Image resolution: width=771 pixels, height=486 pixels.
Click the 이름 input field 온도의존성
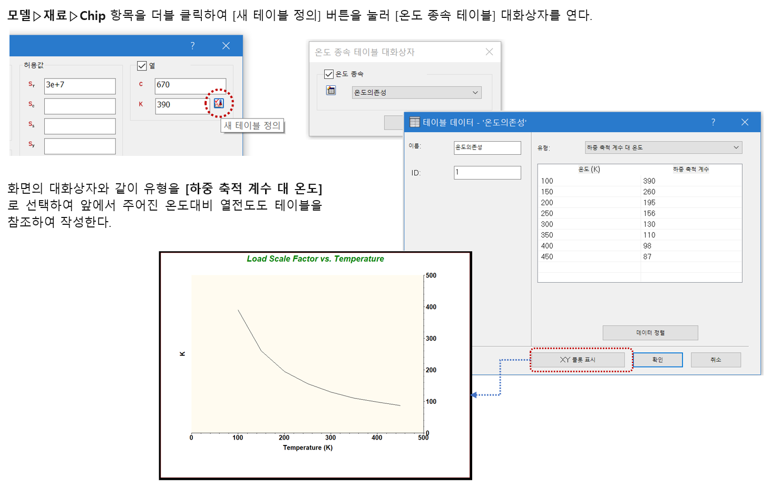coord(487,147)
